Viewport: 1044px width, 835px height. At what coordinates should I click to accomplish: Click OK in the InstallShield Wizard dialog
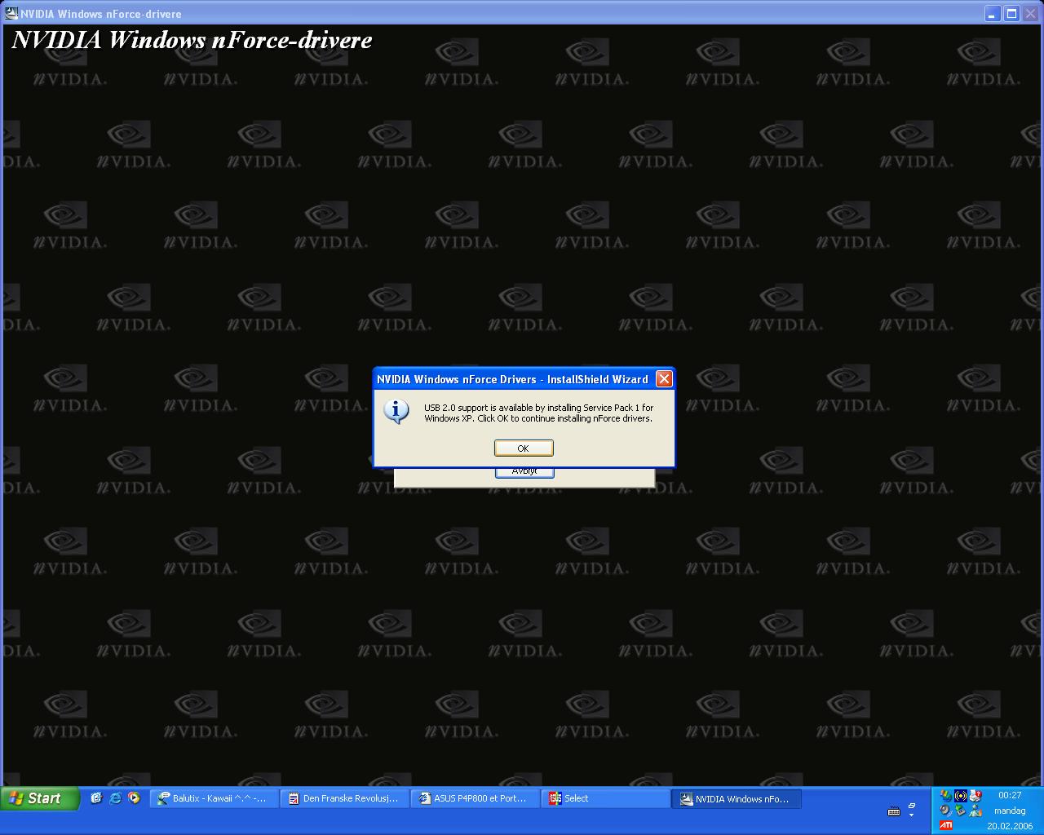click(524, 448)
